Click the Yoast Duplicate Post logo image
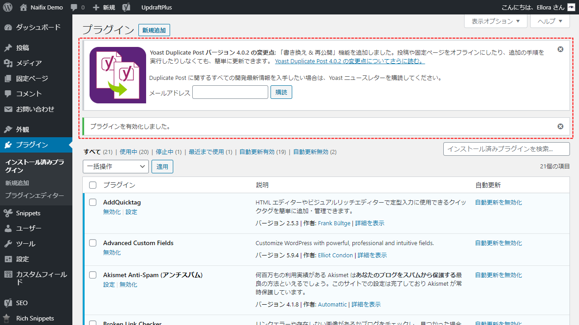The width and height of the screenshot is (579, 325). pos(118,75)
